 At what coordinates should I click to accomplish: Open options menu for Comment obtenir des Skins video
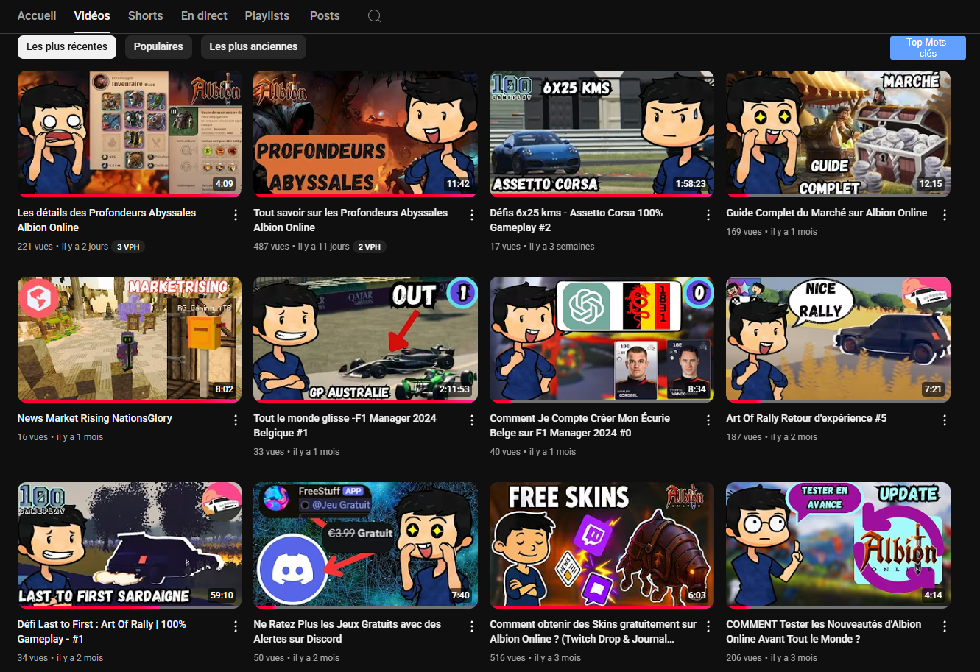[x=708, y=626]
